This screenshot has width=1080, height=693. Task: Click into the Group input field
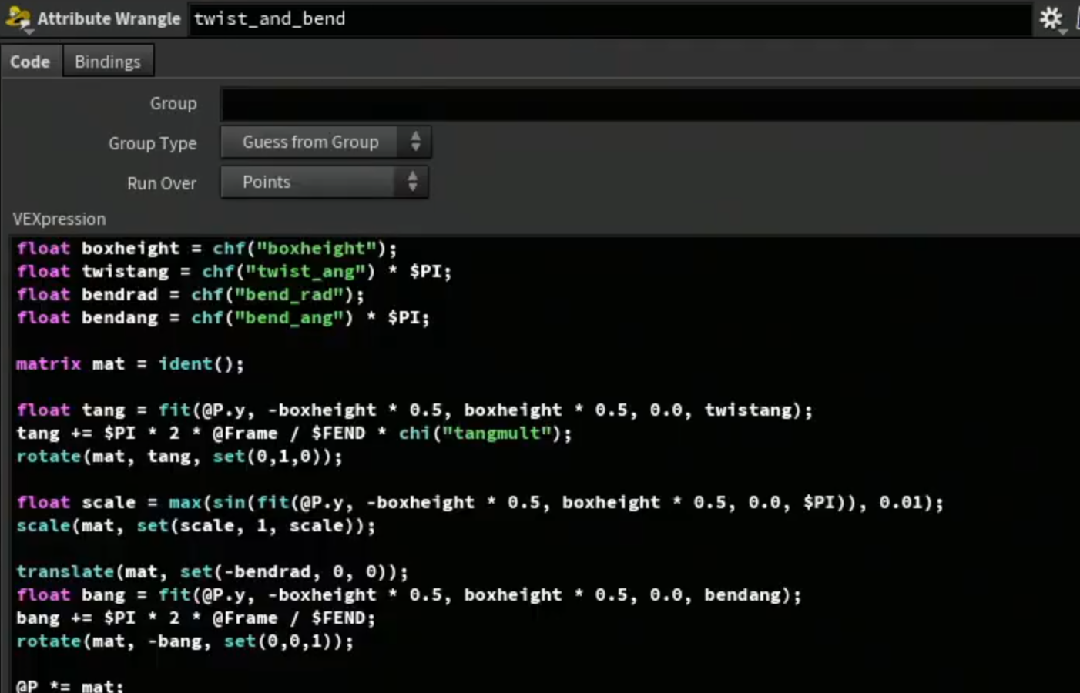tap(650, 104)
